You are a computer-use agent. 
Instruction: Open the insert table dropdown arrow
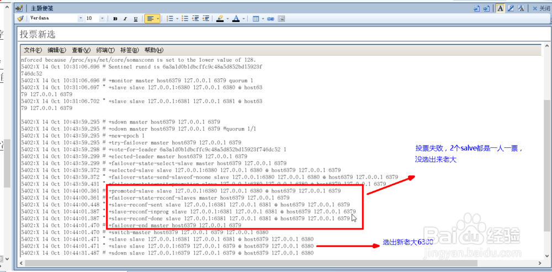coord(263,19)
